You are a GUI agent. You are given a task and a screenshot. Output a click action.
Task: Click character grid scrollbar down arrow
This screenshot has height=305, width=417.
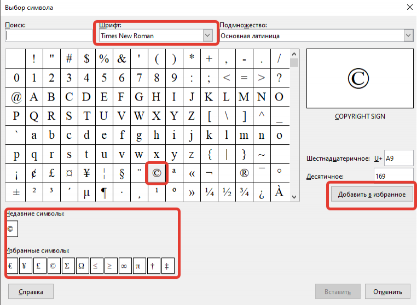[x=294, y=197]
